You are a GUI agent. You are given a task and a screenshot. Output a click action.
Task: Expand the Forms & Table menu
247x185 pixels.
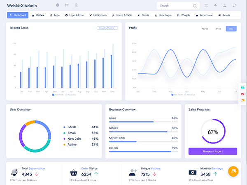click(122, 15)
